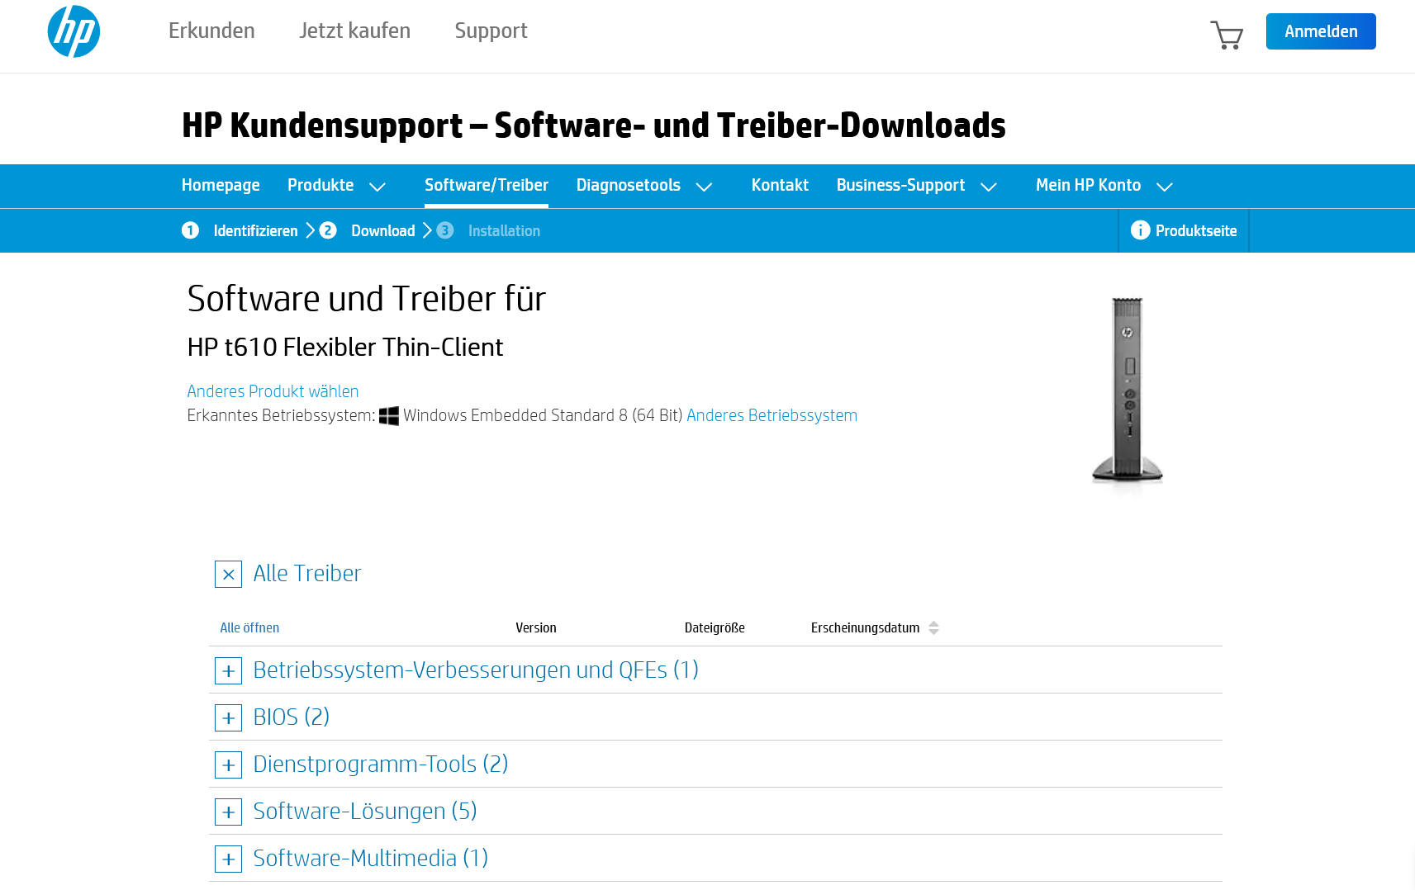Click the Produktseite info icon
1415x890 pixels.
point(1141,230)
